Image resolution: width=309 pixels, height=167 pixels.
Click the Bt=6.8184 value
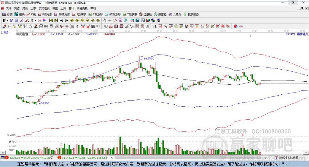[x=109, y=34]
